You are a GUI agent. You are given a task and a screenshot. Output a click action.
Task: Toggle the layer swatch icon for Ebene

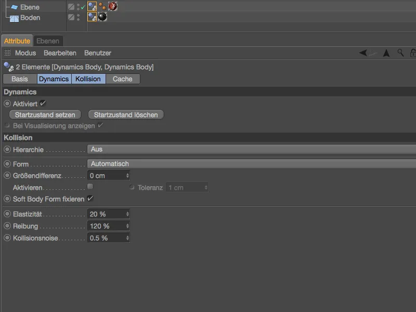(x=71, y=7)
